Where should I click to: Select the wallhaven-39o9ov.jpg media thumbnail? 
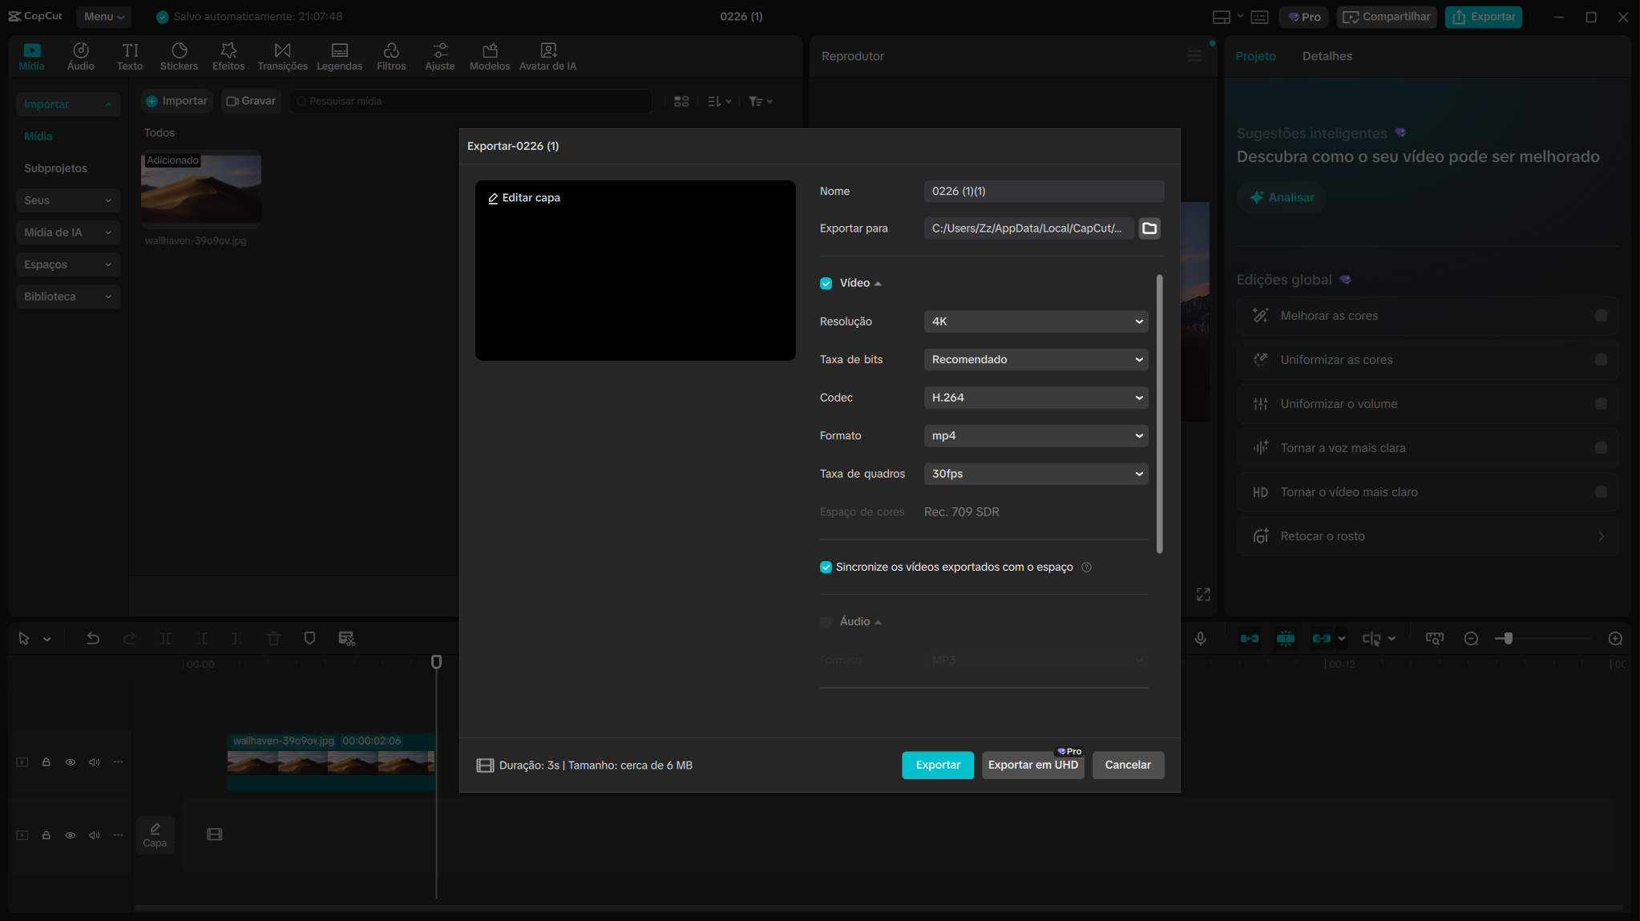click(x=201, y=190)
